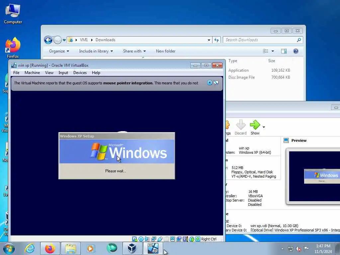Click the search magnifier icon in Explorer
Viewport: 340px width, 255px height.
(x=299, y=40)
